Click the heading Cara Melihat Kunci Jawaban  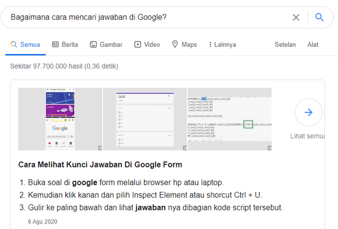101,165
